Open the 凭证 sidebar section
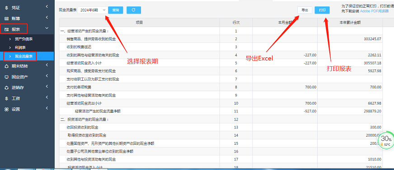Viewport: 394px width, 170px height. [27, 8]
